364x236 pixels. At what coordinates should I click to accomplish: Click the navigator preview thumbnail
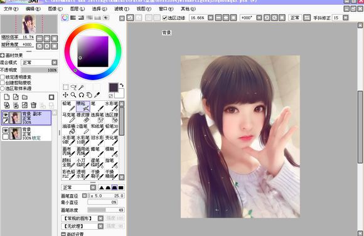coord(29,24)
